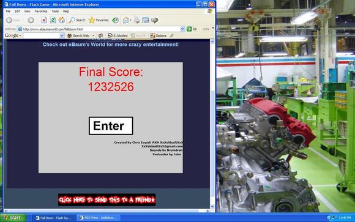Expand the Links toolbar chevron
Screen dimensions: 355x222
tap(213, 28)
